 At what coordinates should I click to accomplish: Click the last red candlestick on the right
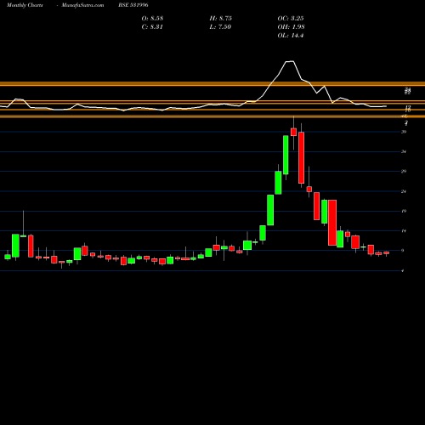pos(386,252)
